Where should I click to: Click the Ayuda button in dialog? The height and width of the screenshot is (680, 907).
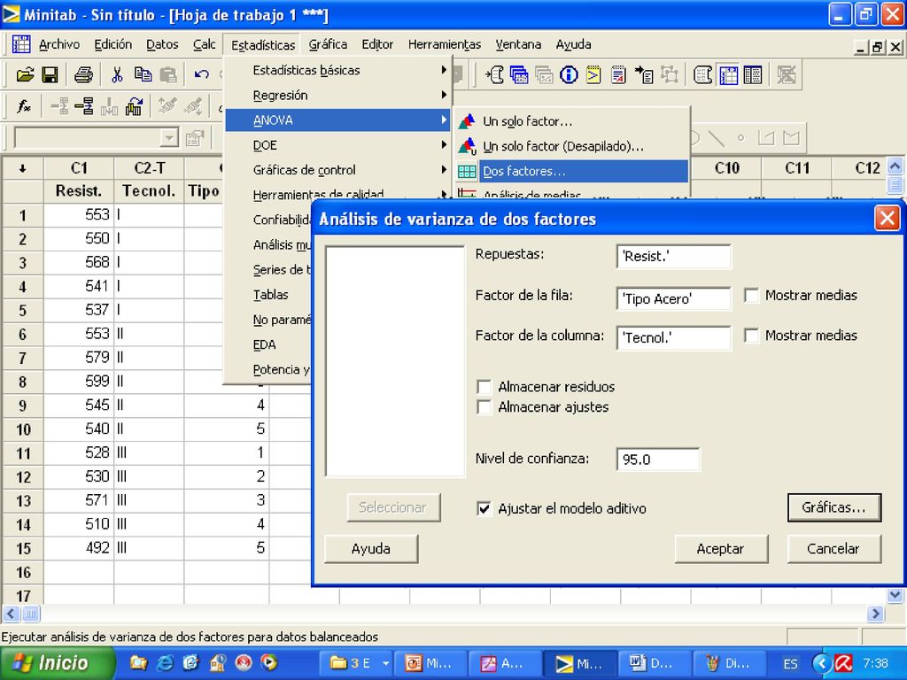371,549
